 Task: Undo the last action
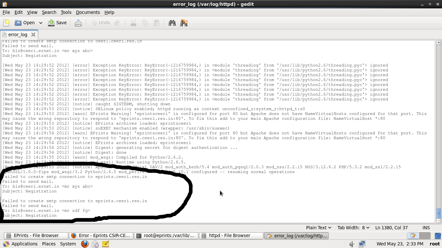tap(101, 23)
